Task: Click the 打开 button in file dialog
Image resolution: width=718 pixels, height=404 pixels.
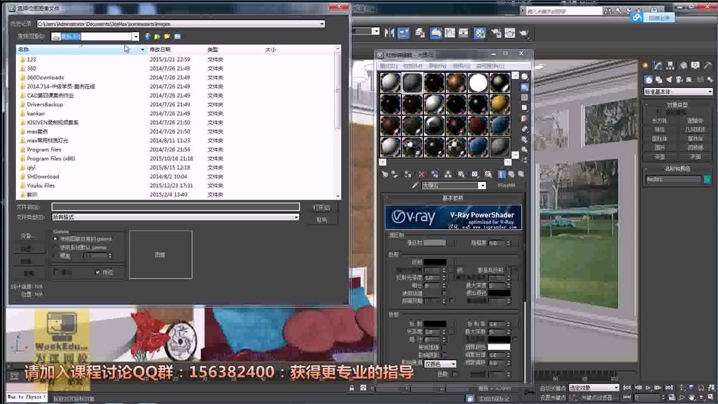Action: click(322, 207)
